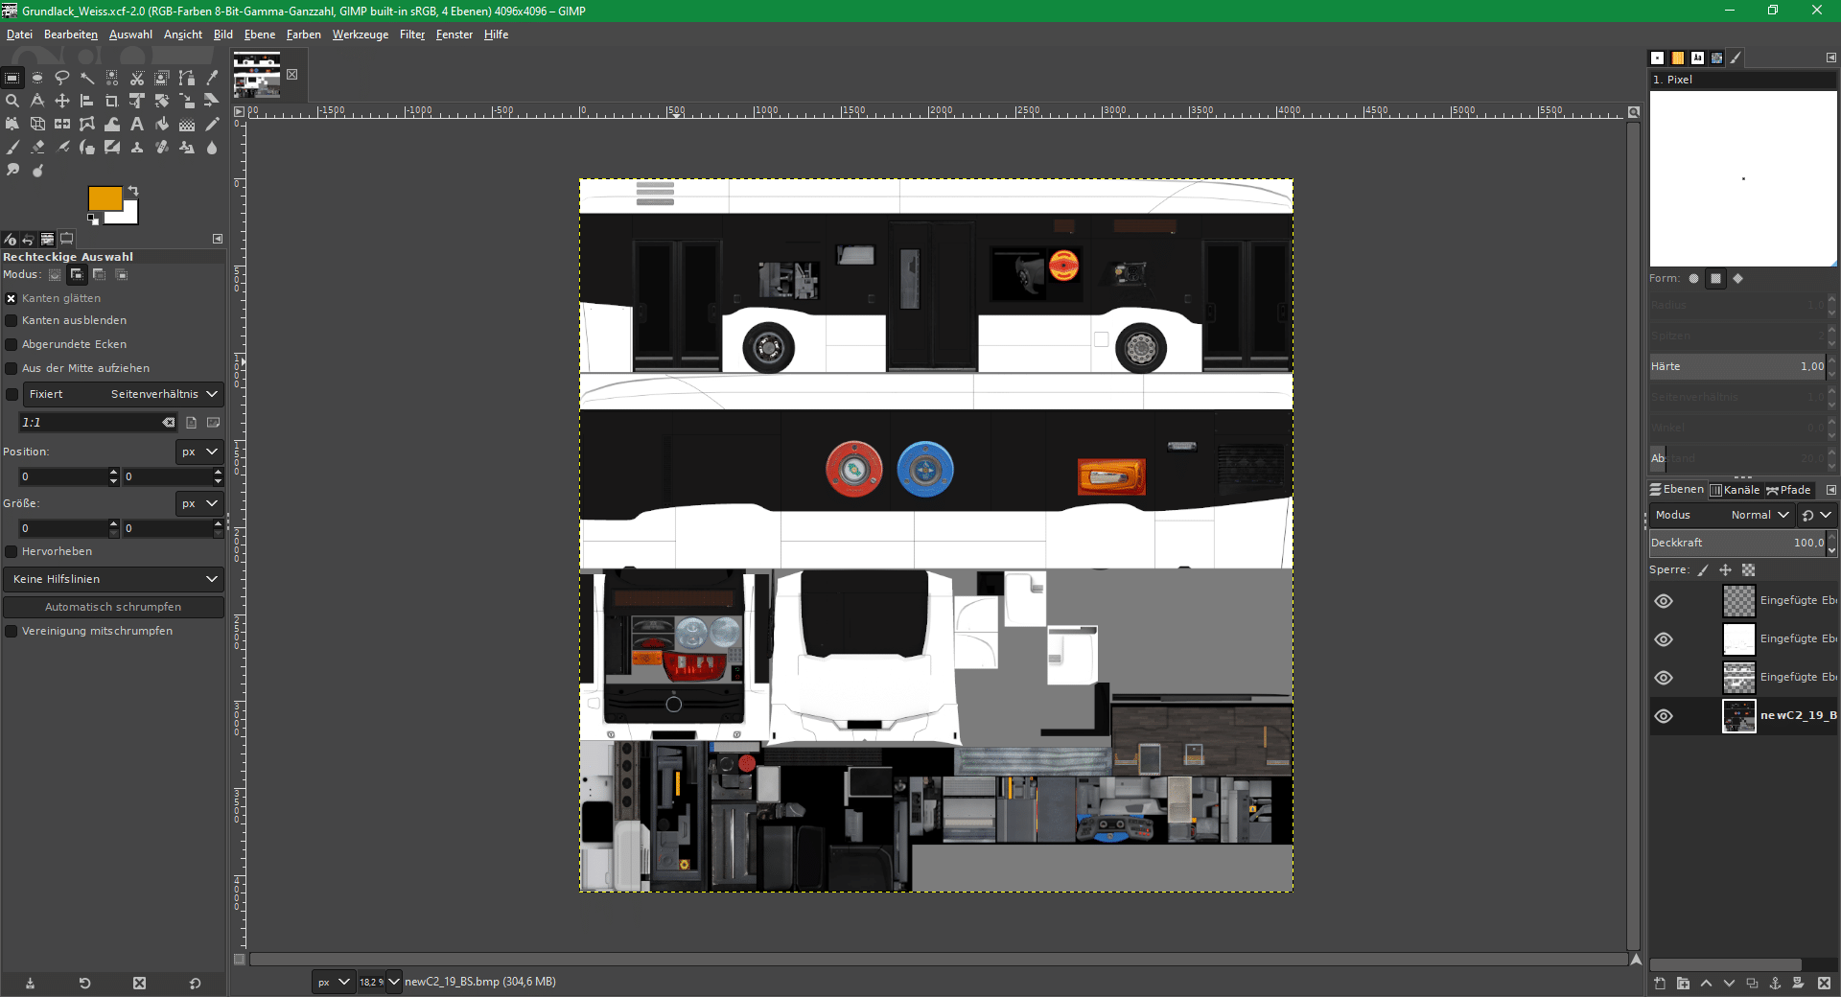This screenshot has width=1841, height=997.
Task: Enable the Hervorheben checkbox
Action: coord(12,551)
